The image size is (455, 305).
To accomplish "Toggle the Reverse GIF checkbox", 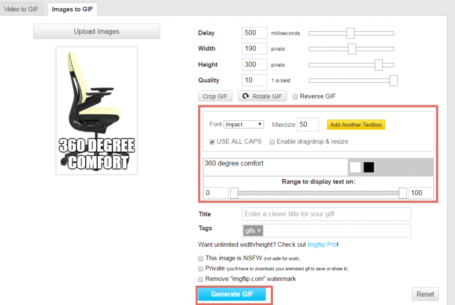I will pyautogui.click(x=295, y=96).
